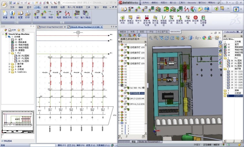
Task: Uncheck SLC 500 - PLC component checkbox
Action: coord(125,88)
